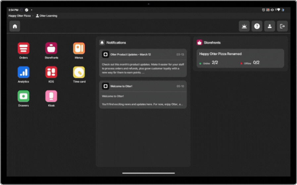Image resolution: width=297 pixels, height=185 pixels.
Task: Open the user profile icon
Action: [270, 26]
